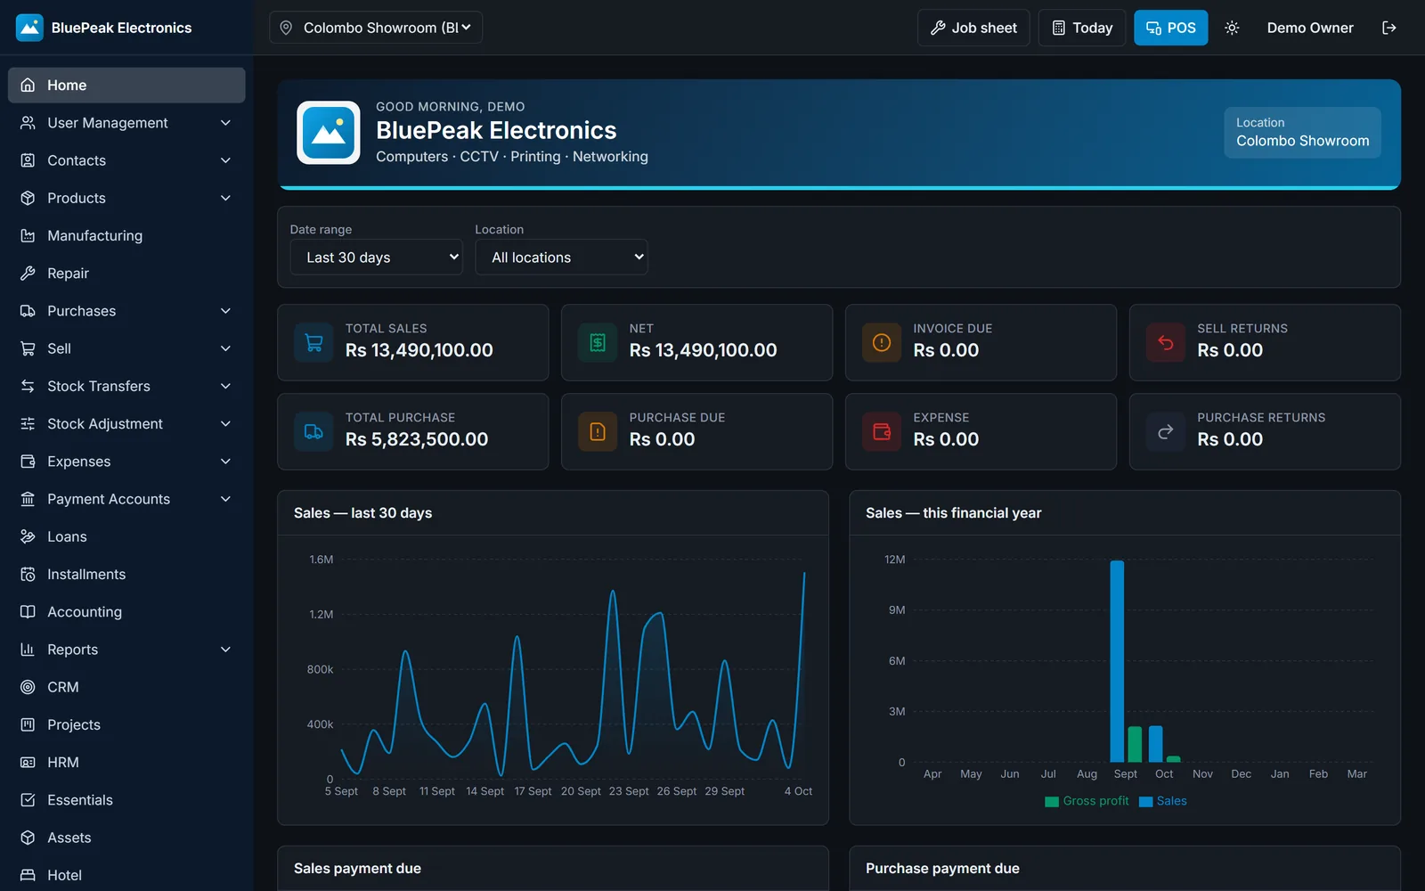Click the Assets cube icon
The width and height of the screenshot is (1425, 891).
click(28, 838)
